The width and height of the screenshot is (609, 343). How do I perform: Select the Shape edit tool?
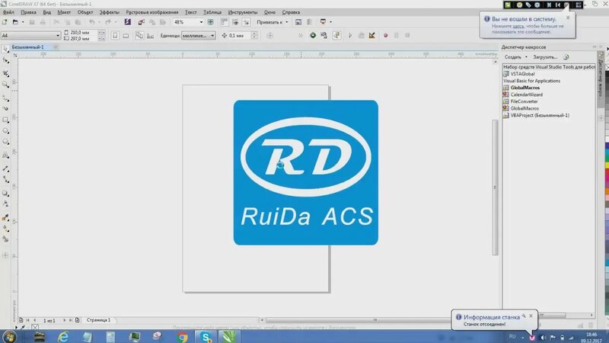5,61
